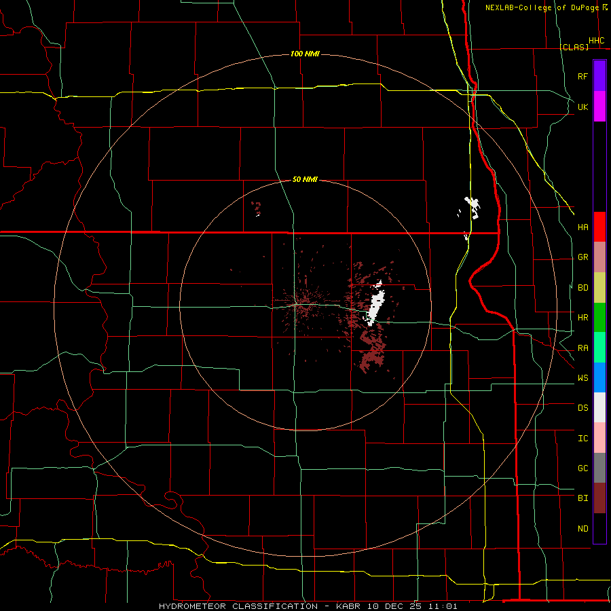Click the RF purple legend swatch
The height and width of the screenshot is (611, 611).
599,76
